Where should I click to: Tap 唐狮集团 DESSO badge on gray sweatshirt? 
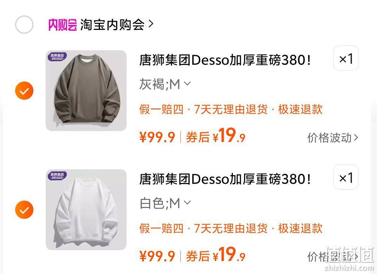[57, 57]
